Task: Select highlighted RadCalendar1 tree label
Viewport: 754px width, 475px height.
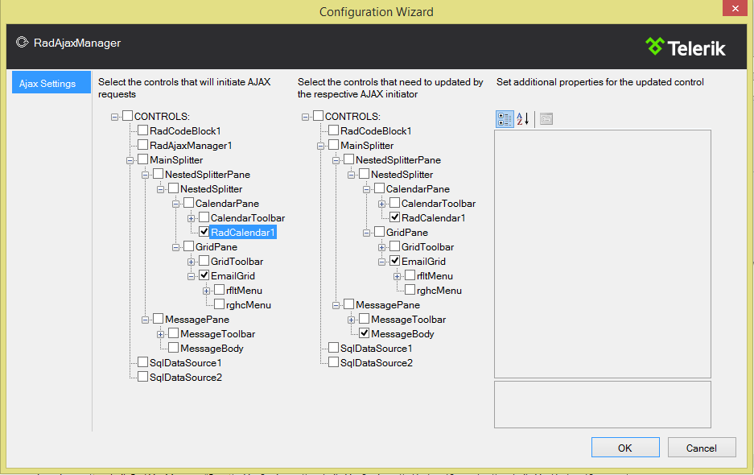Action: (x=243, y=233)
